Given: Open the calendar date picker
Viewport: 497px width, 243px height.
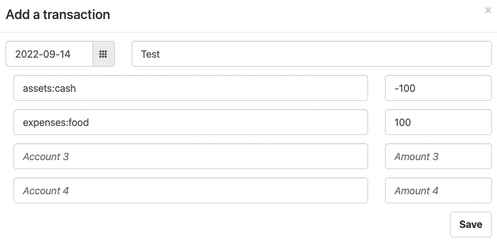Looking at the screenshot, I should (x=103, y=54).
